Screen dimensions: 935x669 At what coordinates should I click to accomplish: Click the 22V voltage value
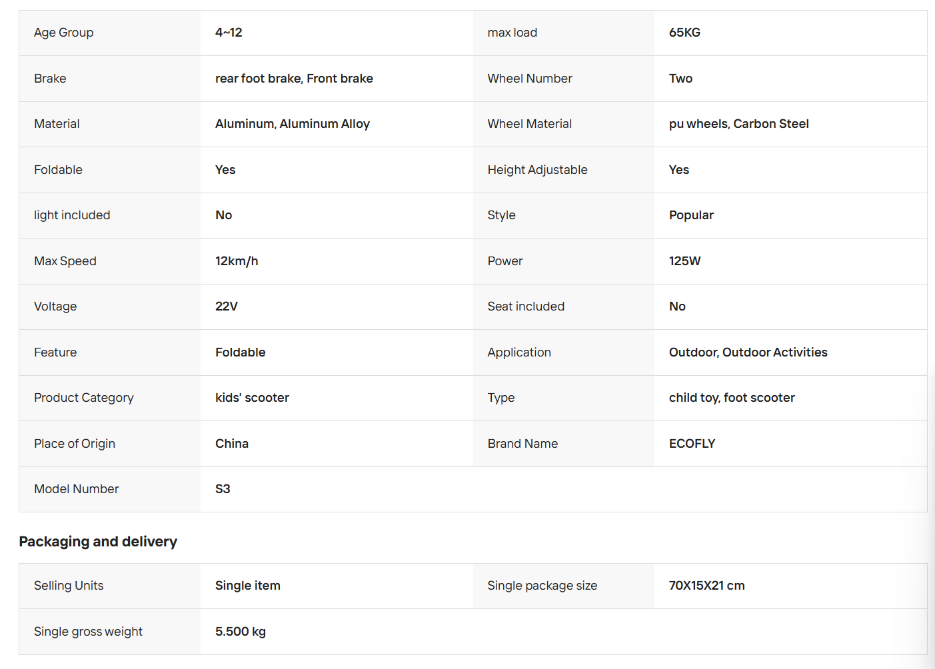227,307
